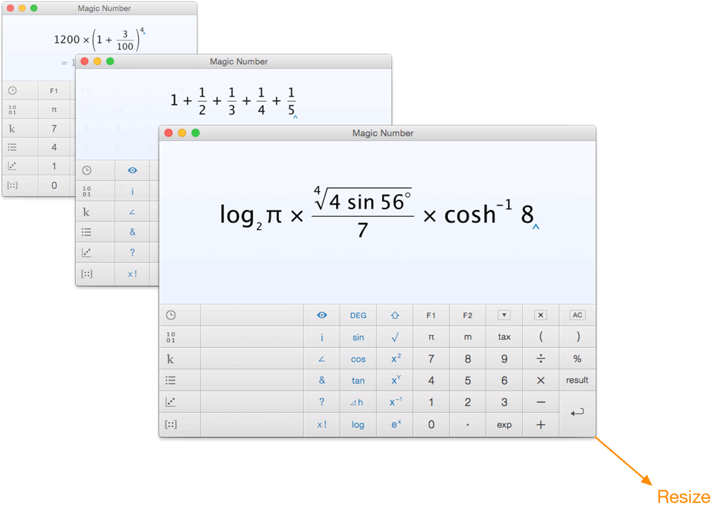Click the result key
Screen dimensions: 715x509
pyautogui.click(x=577, y=380)
